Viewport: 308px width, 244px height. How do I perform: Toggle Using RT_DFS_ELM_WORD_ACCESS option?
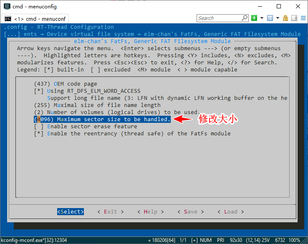[x=93, y=91]
